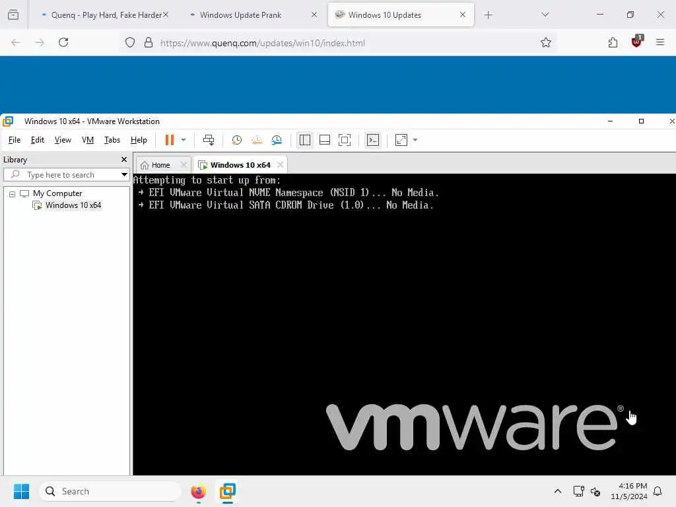Open the power options dropdown arrow

click(x=184, y=140)
